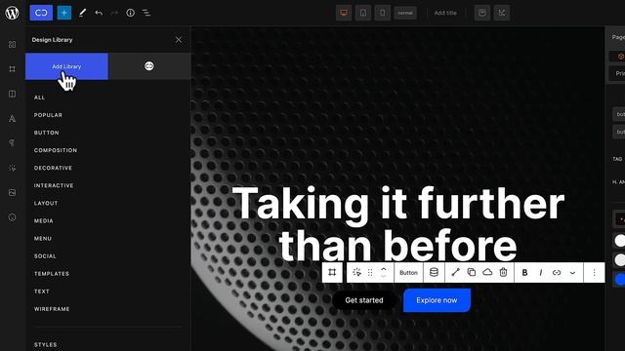The width and height of the screenshot is (625, 351).
Task: Click the Taking it further heading
Action: click(x=397, y=223)
